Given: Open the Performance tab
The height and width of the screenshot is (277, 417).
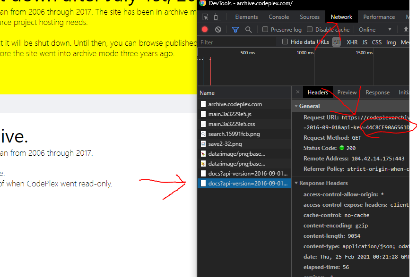Looking at the screenshot, I should coord(379,17).
